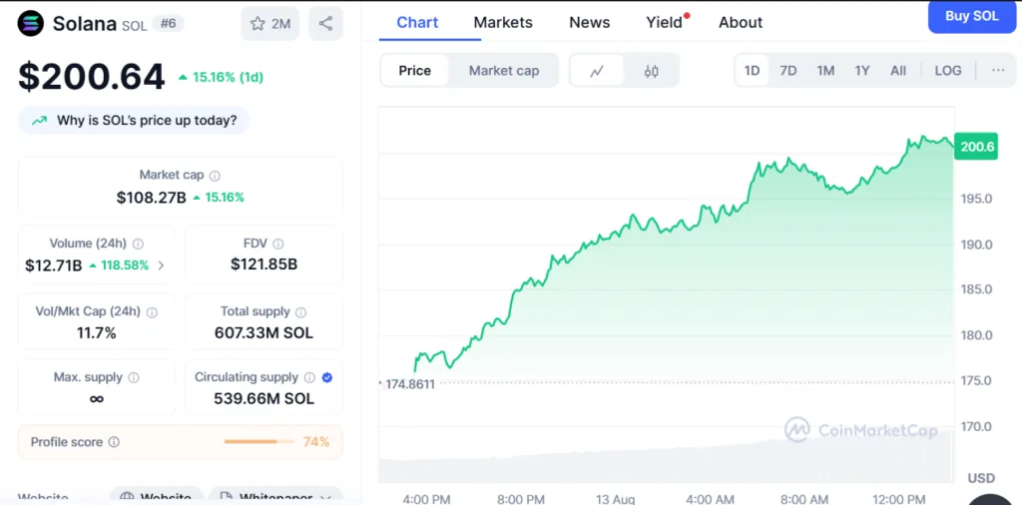
Task: Select Price chart toggle
Action: pos(414,71)
